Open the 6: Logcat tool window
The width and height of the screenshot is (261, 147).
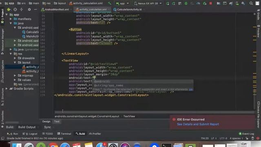(x=30, y=134)
